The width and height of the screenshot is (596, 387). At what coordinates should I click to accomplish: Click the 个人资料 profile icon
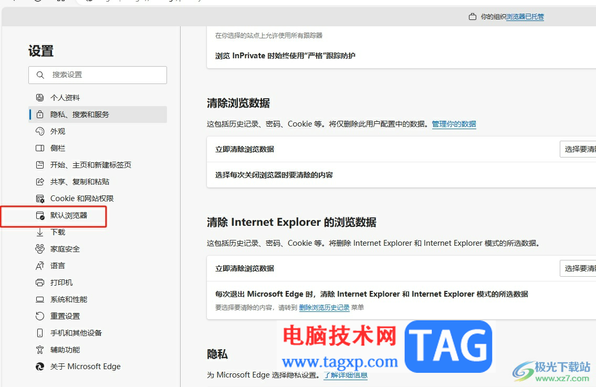point(40,98)
